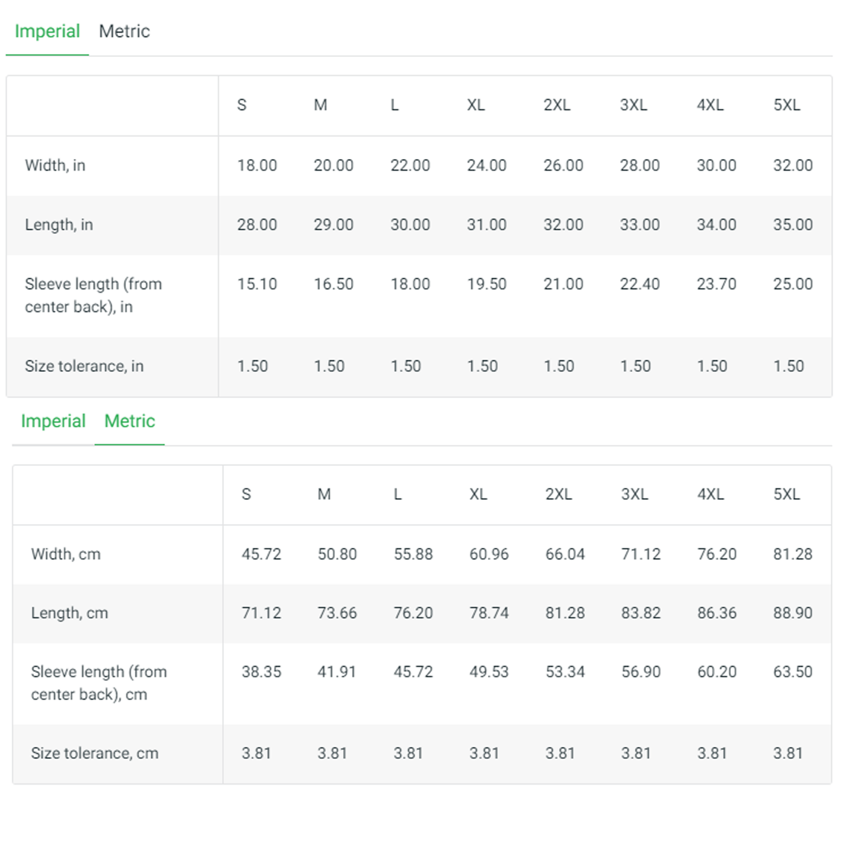This screenshot has width=851, height=851.
Task: Click the 'Size tolerance, cm' row label
Action: tap(95, 754)
